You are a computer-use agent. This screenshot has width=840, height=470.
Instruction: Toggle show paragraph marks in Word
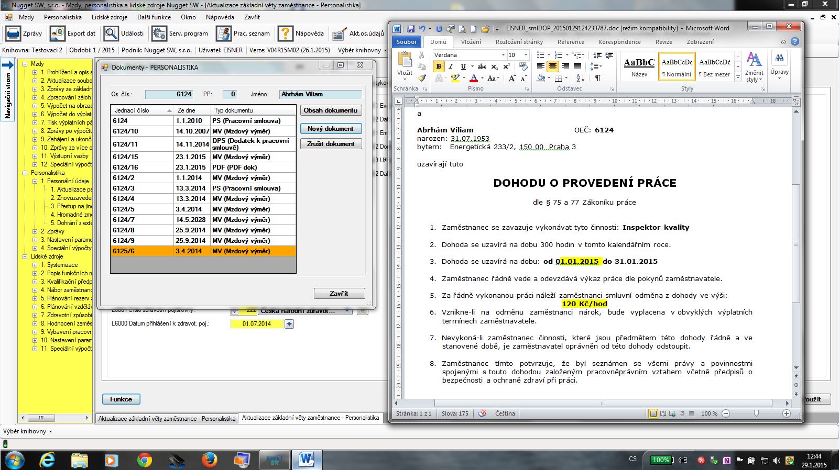click(597, 78)
